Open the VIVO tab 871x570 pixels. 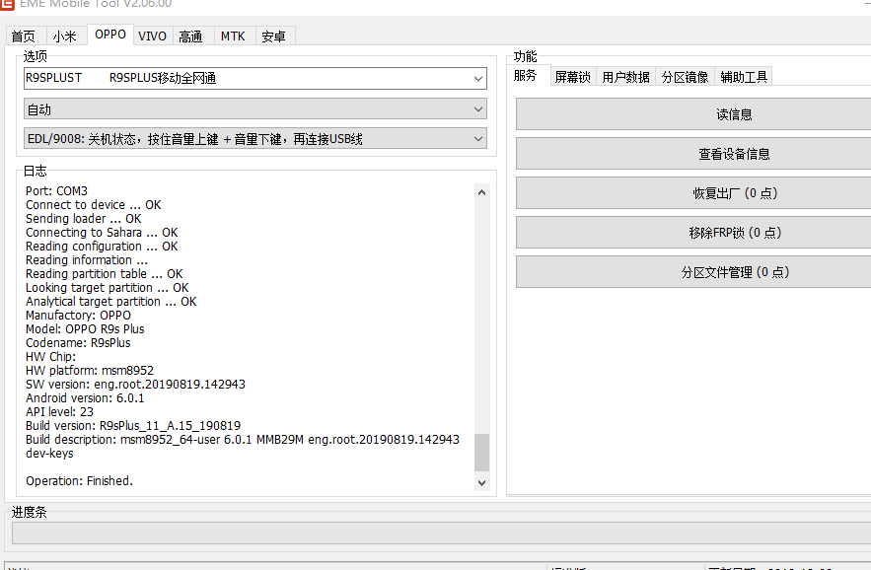(152, 36)
